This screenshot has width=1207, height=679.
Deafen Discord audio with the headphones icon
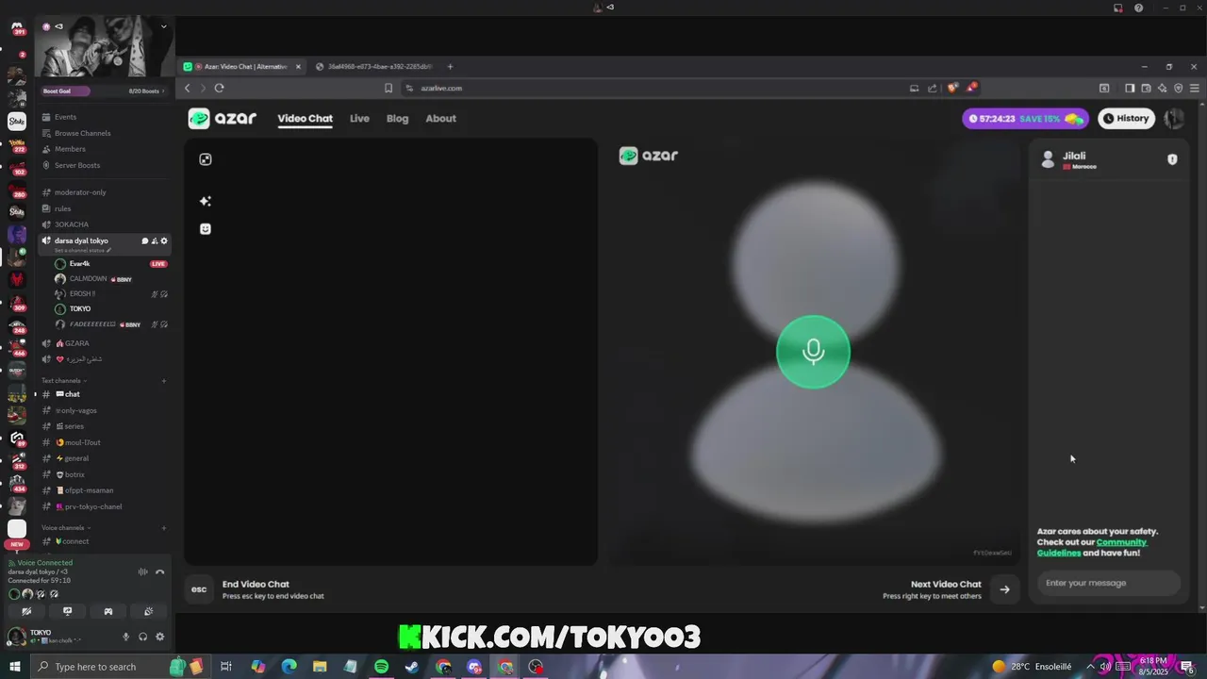click(142, 637)
